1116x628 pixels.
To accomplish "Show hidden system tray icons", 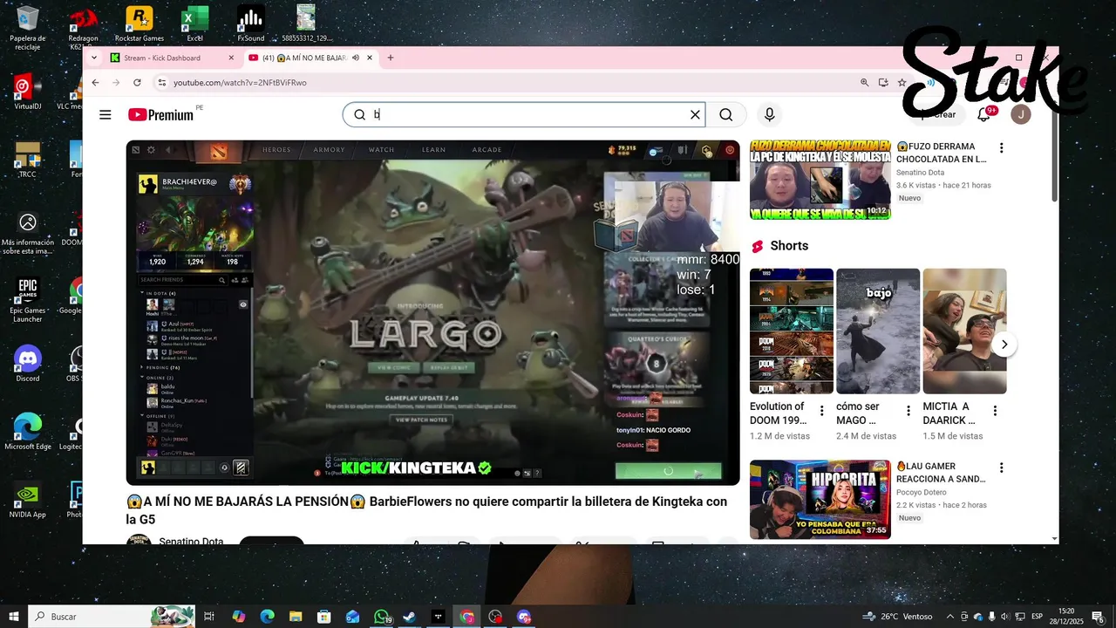I will pyautogui.click(x=950, y=617).
